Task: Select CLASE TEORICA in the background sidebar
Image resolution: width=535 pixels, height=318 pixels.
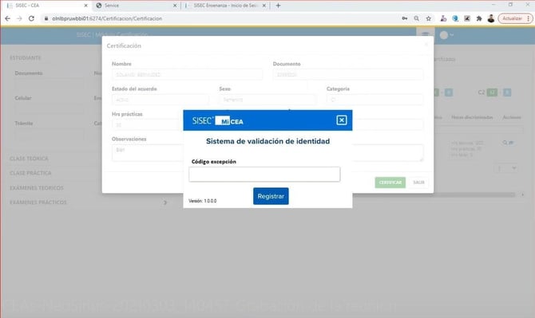Action: (29, 159)
